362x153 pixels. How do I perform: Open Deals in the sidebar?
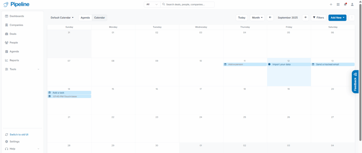pyautogui.click(x=13, y=34)
